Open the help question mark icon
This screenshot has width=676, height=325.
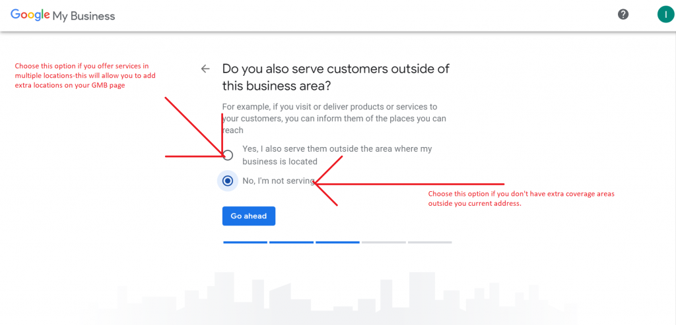[623, 15]
